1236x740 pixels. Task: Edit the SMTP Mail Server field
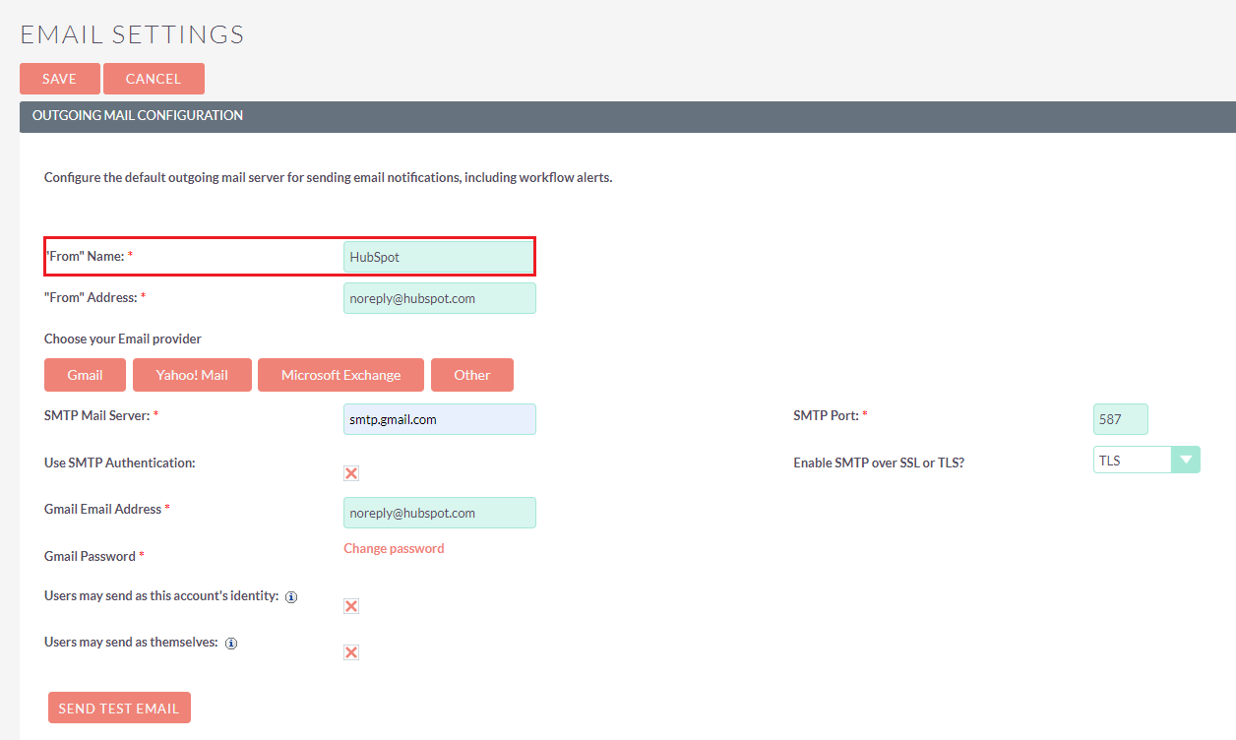pos(440,419)
